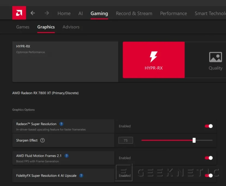Click the HYPR-RX Optimize Performance description panel
226x186 pixels.
click(x=65, y=62)
